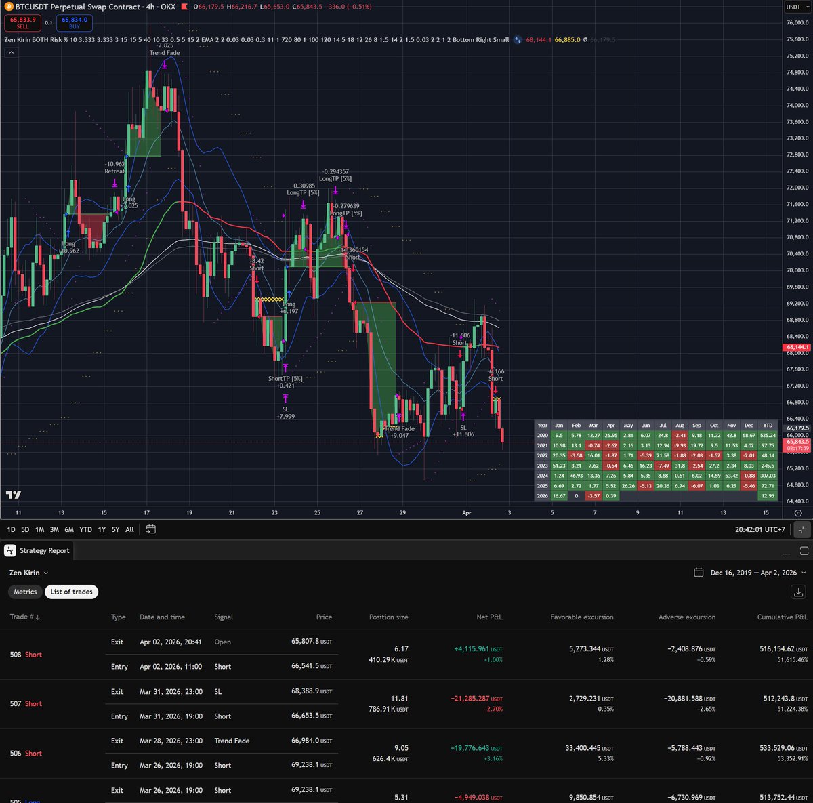Set time range to 1M
Image resolution: width=813 pixels, height=803 pixels.
[40, 529]
